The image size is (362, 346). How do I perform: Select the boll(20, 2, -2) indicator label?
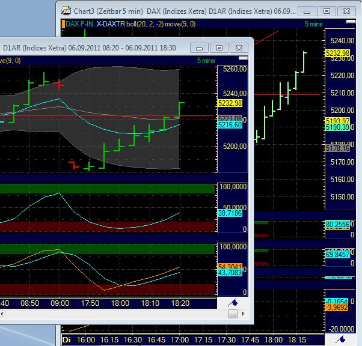(145, 24)
